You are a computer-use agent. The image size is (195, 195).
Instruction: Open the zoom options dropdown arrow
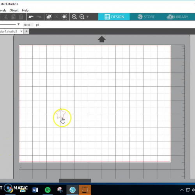click(x=87, y=17)
